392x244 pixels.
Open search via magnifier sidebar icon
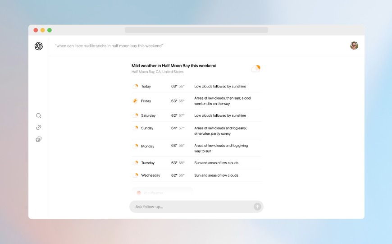38,115
